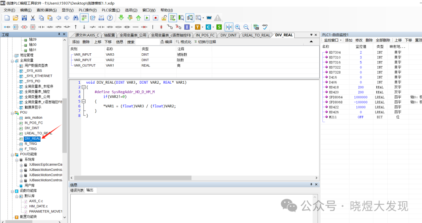
Task: Collapse the POU功能库 node
Action: click(x=13, y=155)
